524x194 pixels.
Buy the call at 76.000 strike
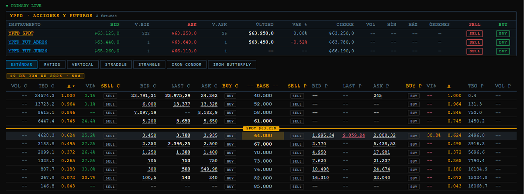231,169
